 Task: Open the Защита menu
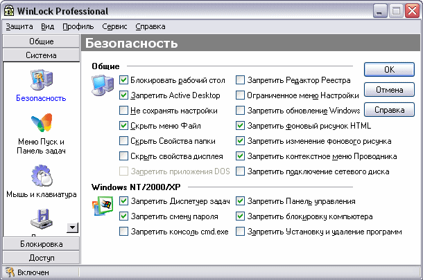coord(19,27)
